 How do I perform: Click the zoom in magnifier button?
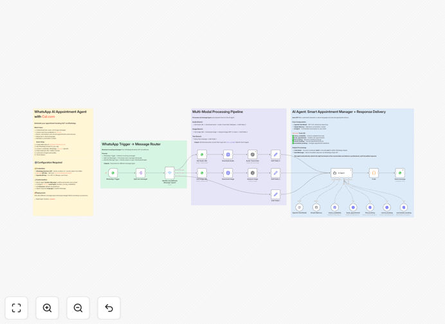click(x=47, y=308)
